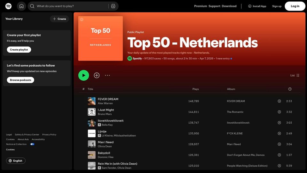Viewport: 307px width, 173px height.
Task: Open About Ads footer link
Action: [23, 139]
